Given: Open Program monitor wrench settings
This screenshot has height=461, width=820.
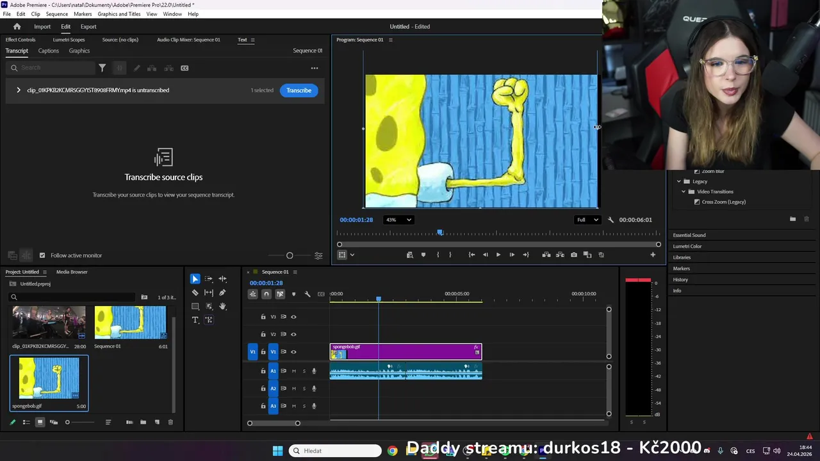Looking at the screenshot, I should click(611, 220).
